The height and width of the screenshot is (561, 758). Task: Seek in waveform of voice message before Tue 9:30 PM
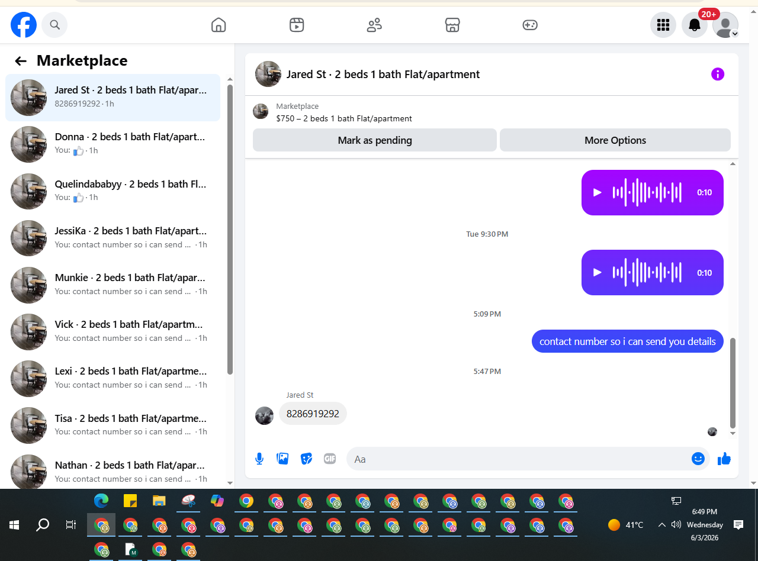click(x=647, y=192)
